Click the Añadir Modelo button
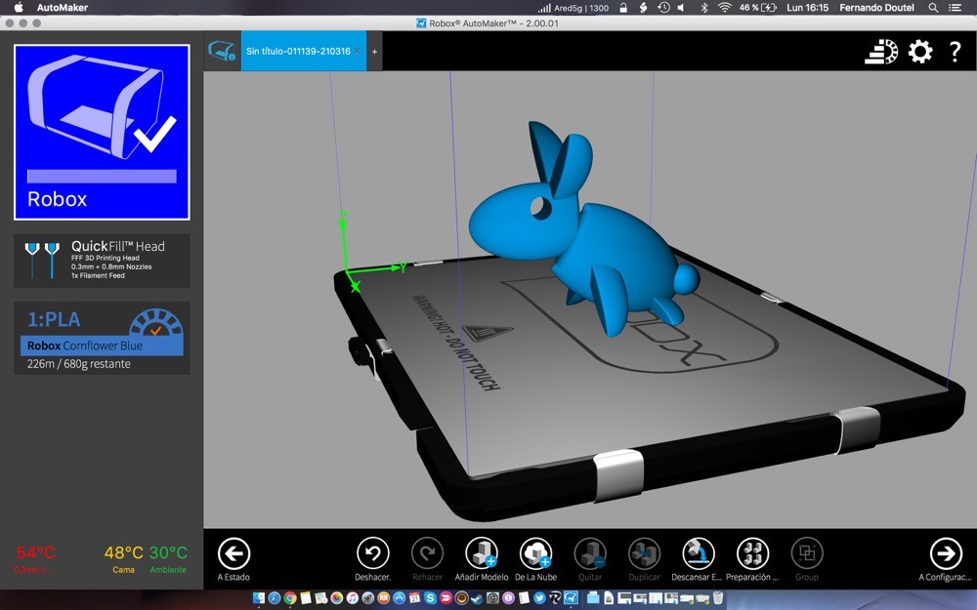Screen dimensions: 977x610 (x=482, y=553)
